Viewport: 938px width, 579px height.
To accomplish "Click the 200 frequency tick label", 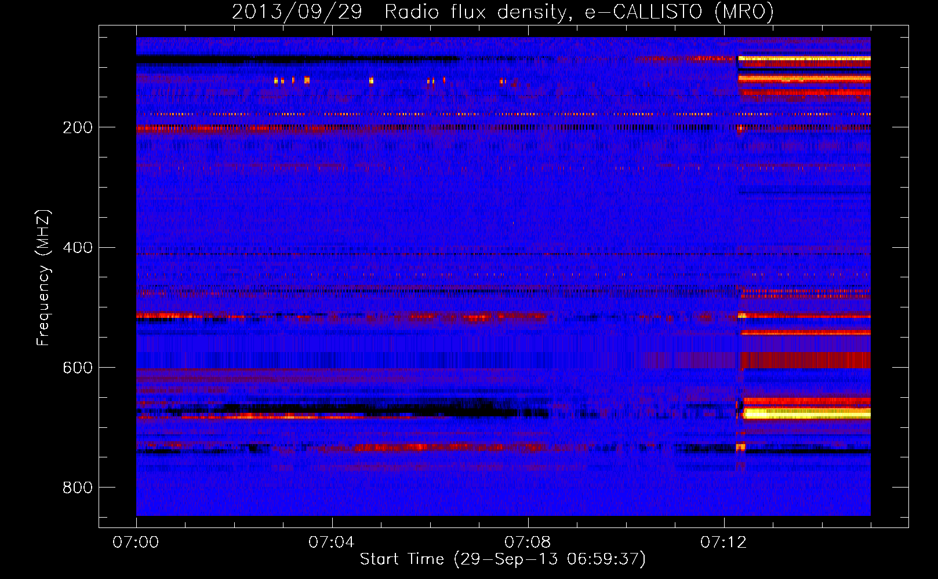I will click(x=78, y=127).
